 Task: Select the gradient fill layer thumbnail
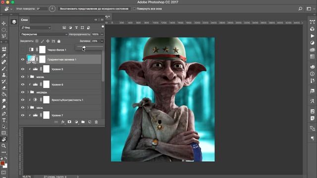click(x=31, y=59)
